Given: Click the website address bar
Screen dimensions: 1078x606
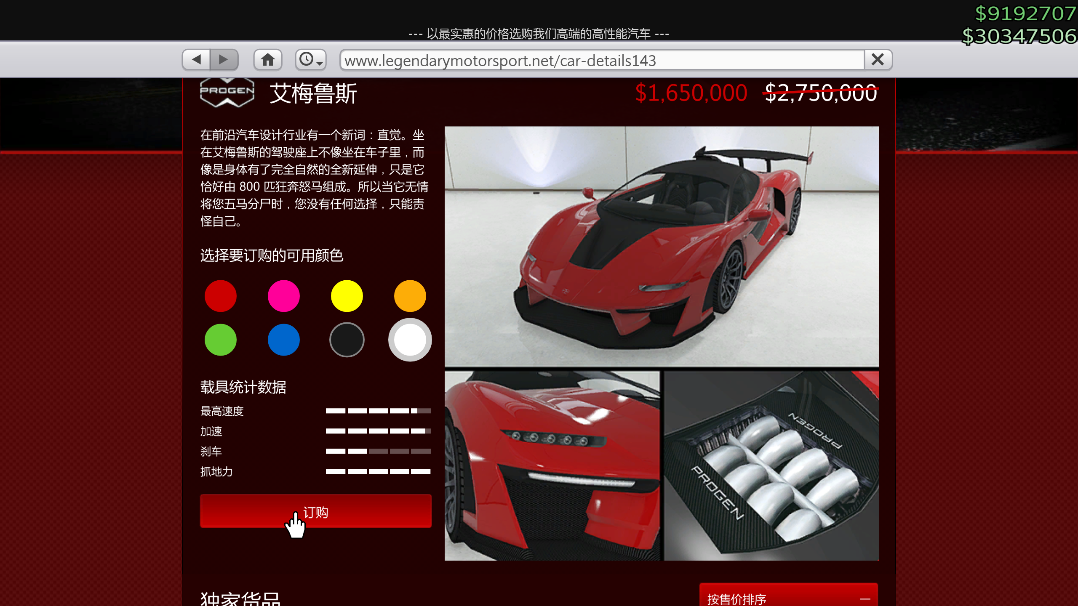Looking at the screenshot, I should [602, 60].
